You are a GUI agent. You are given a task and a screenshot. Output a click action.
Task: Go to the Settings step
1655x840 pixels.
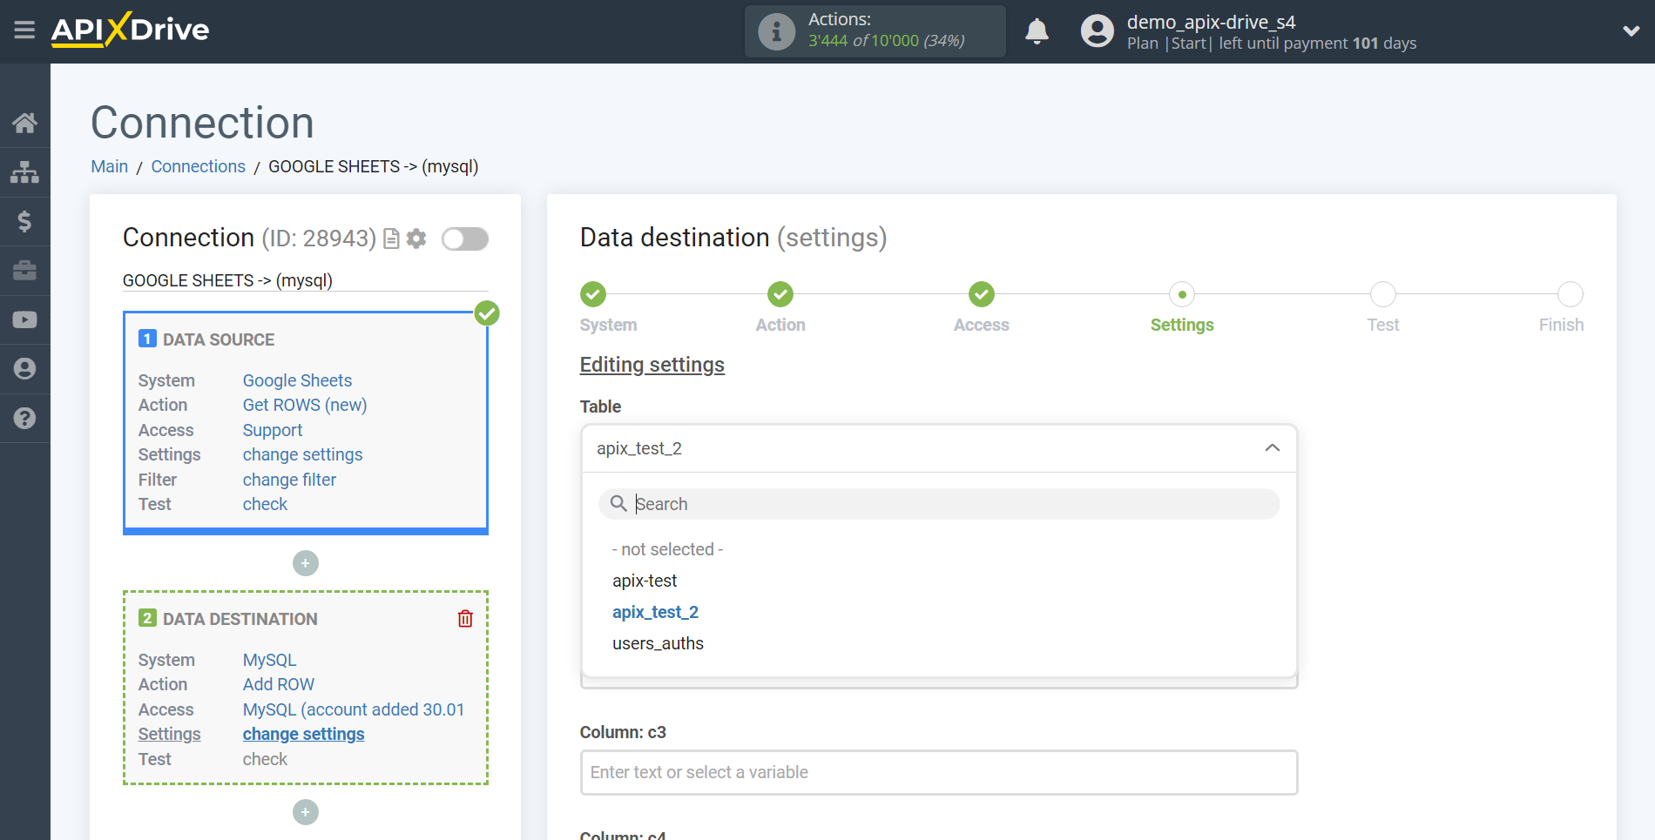click(x=1182, y=294)
